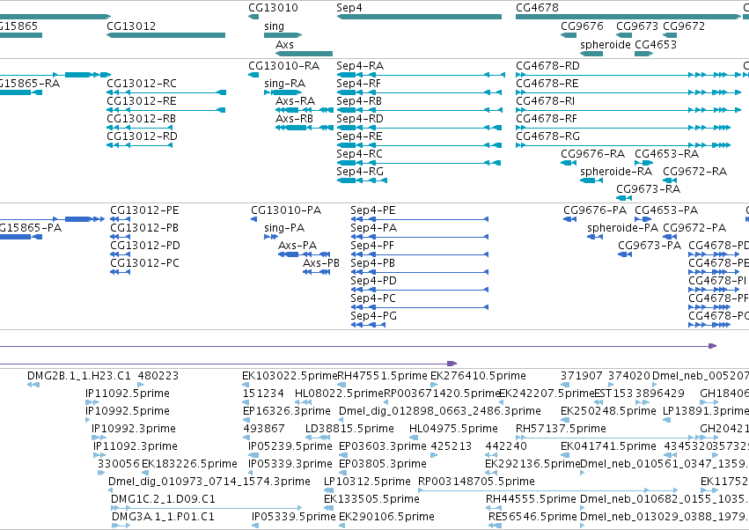The image size is (749, 530).
Task: Select the CG4653 gene label
Action: [656, 44]
